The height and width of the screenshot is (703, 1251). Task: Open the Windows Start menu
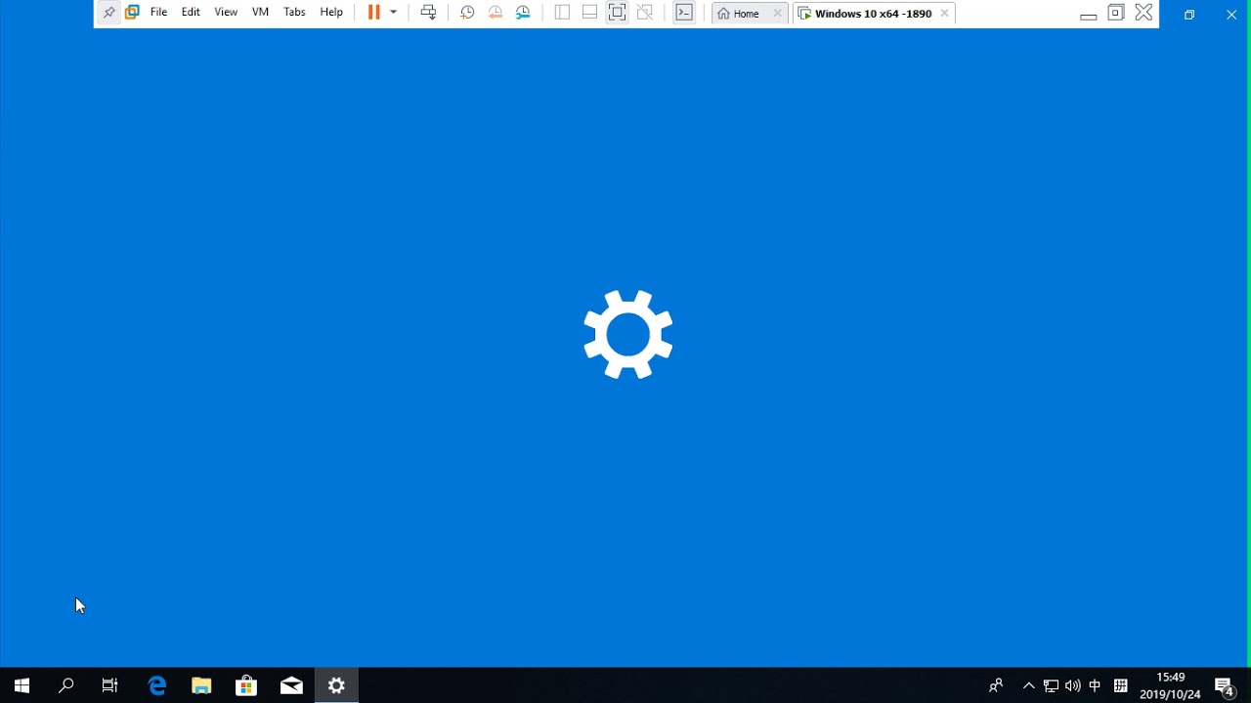pyautogui.click(x=22, y=685)
